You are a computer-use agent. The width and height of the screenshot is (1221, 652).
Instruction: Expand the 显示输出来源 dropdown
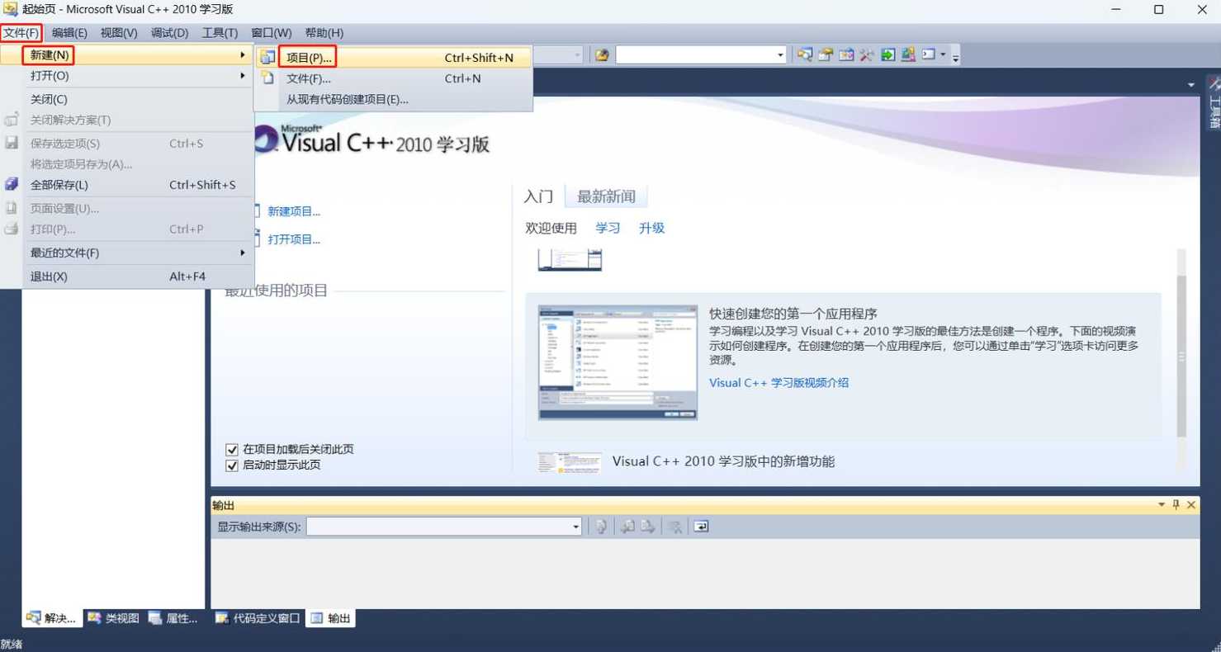coord(576,527)
